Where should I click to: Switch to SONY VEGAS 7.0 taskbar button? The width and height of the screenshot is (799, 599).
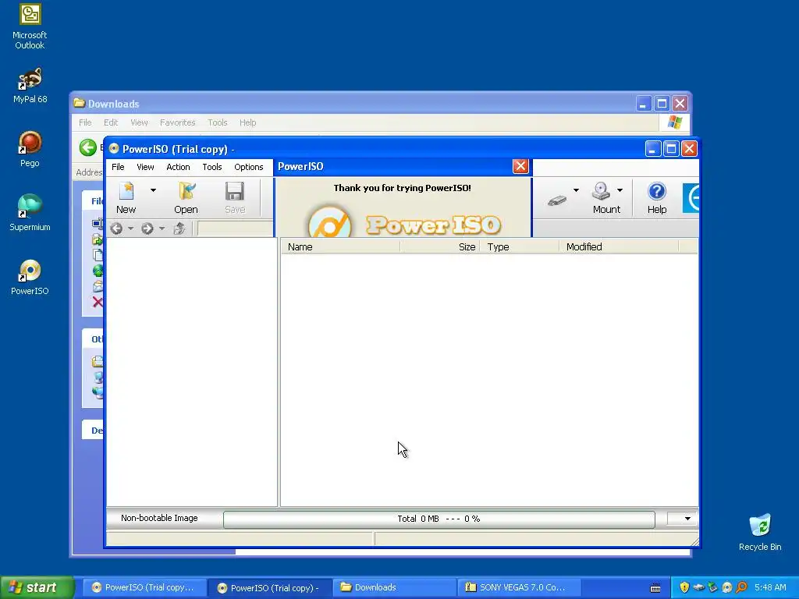pos(519,587)
